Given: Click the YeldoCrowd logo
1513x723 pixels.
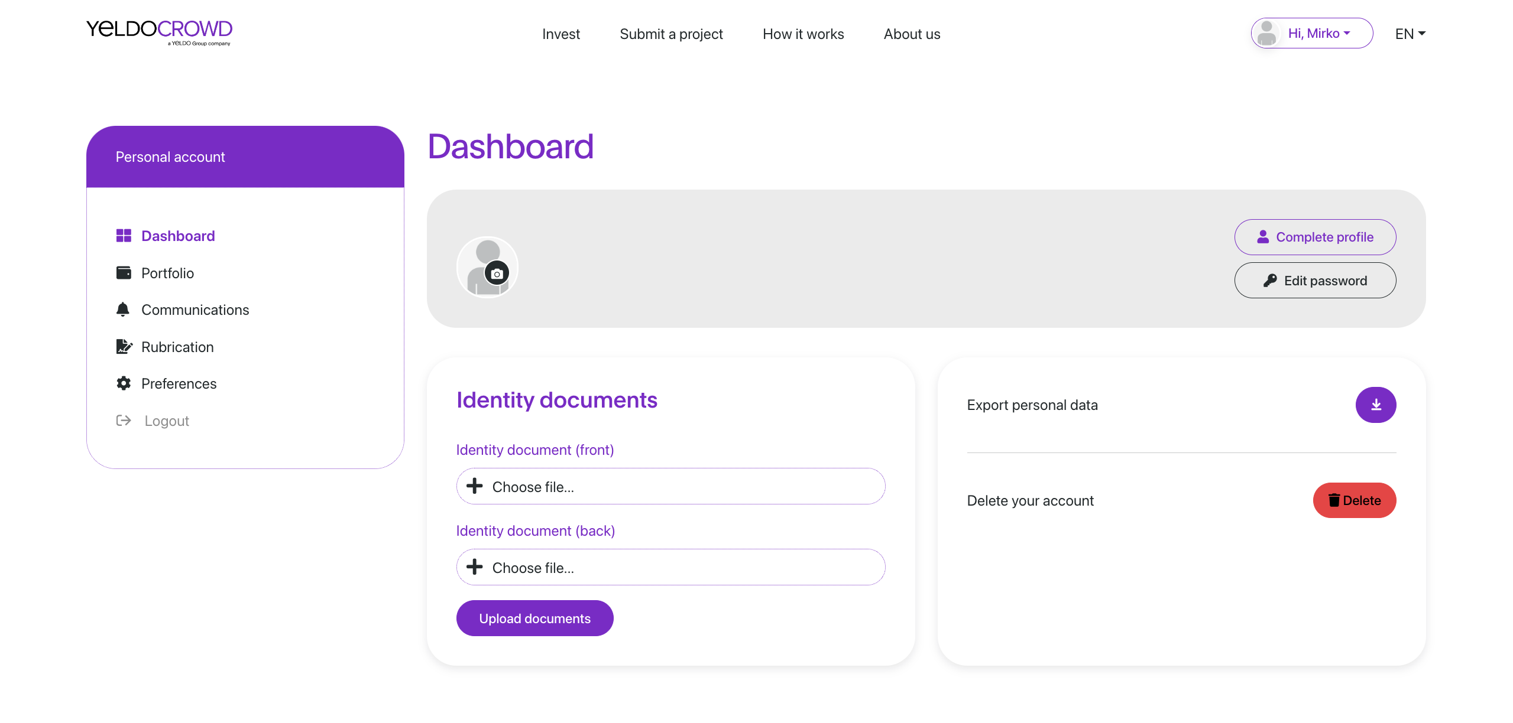Looking at the screenshot, I should tap(159, 32).
